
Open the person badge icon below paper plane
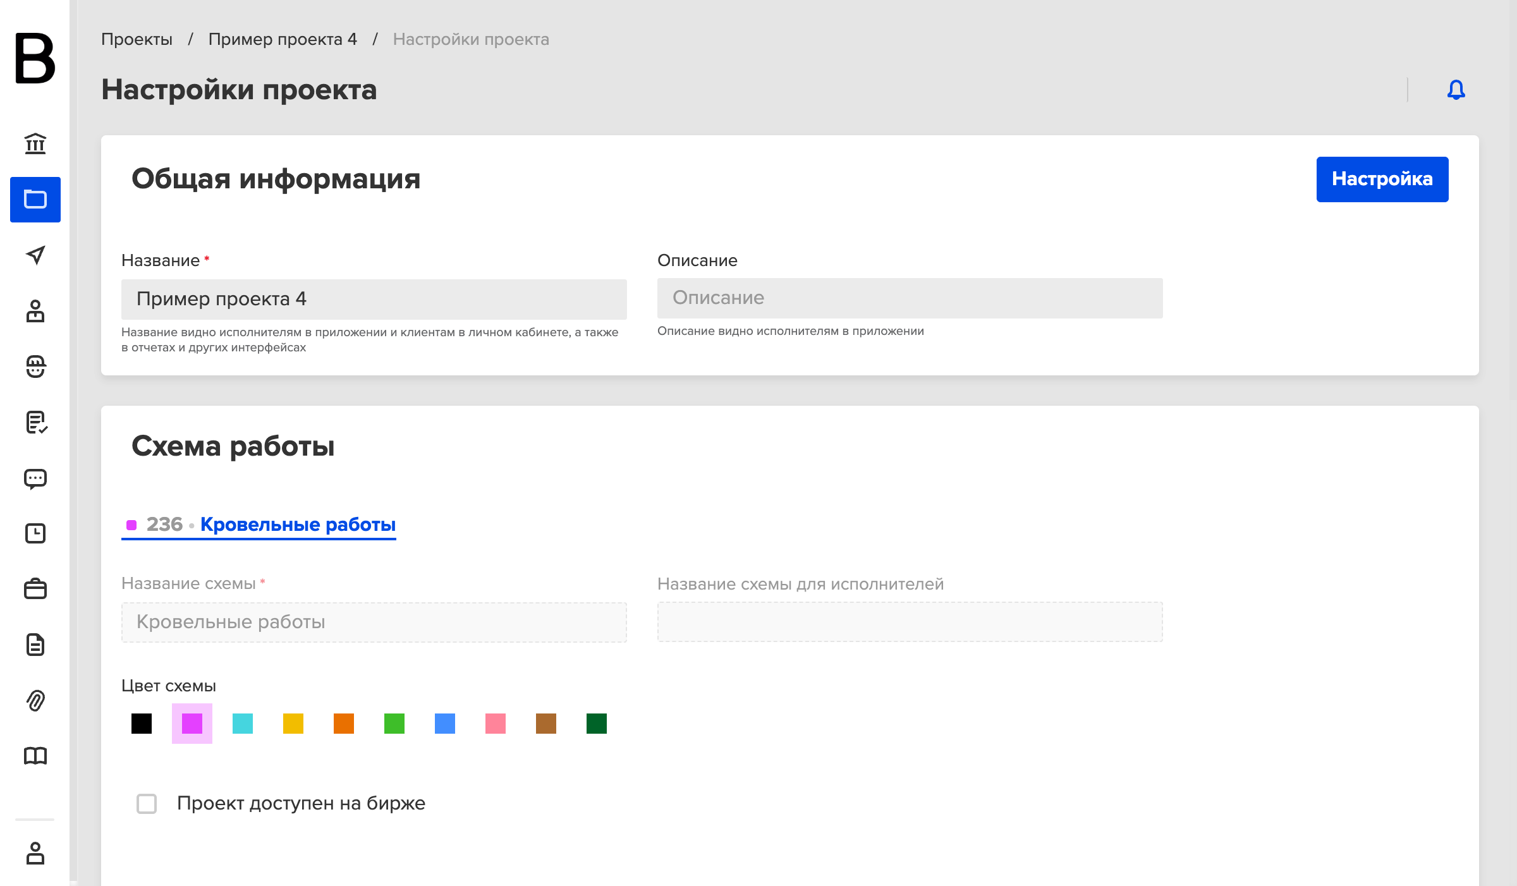click(35, 311)
